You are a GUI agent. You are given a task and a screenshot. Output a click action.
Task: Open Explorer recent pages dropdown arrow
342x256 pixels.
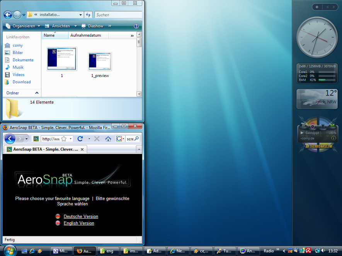[24, 15]
